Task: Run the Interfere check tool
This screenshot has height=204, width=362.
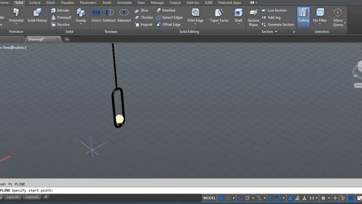Action: pos(166,10)
